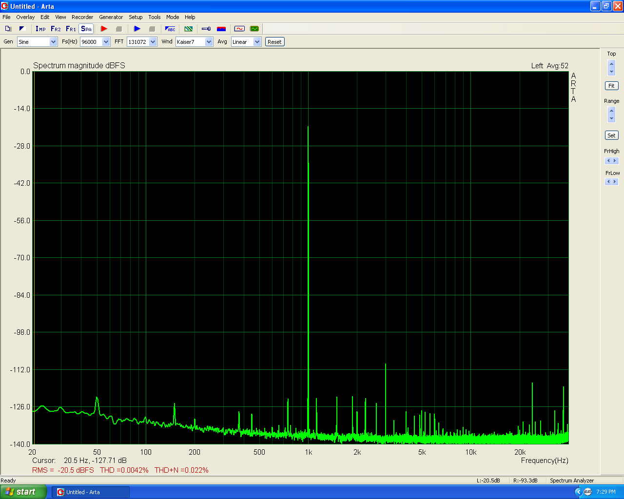Click the Cursor 20.5 Hz readout
This screenshot has width=624, height=499.
tap(79, 461)
